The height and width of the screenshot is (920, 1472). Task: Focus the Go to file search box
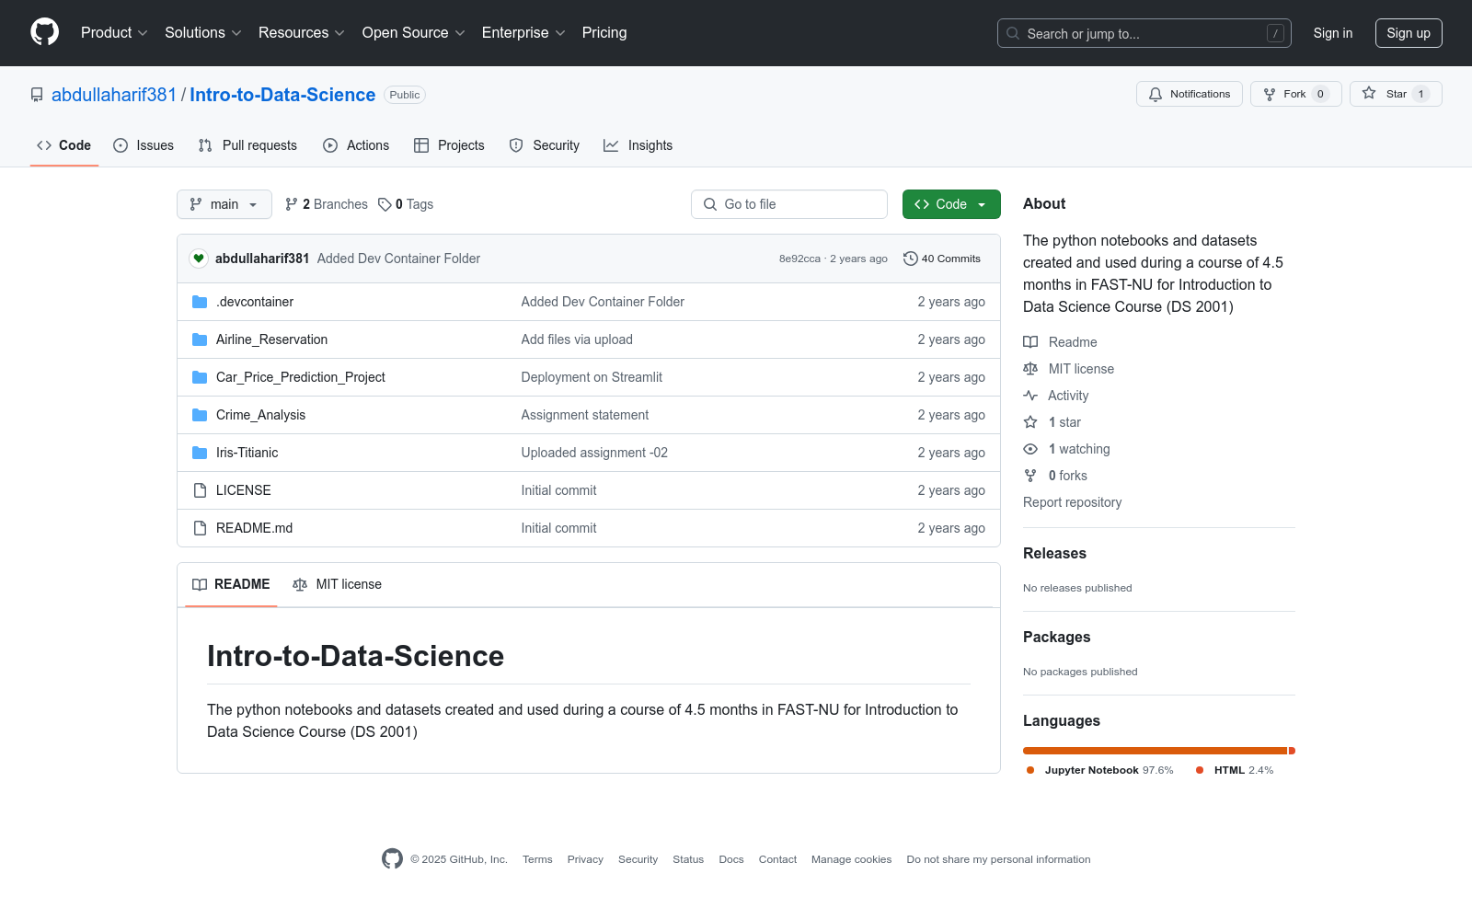click(789, 204)
